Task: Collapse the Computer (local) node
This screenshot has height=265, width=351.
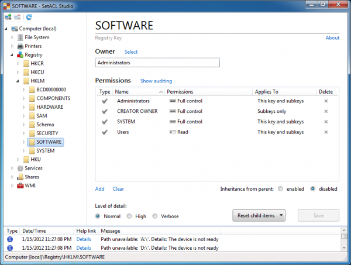Action: 6,29
